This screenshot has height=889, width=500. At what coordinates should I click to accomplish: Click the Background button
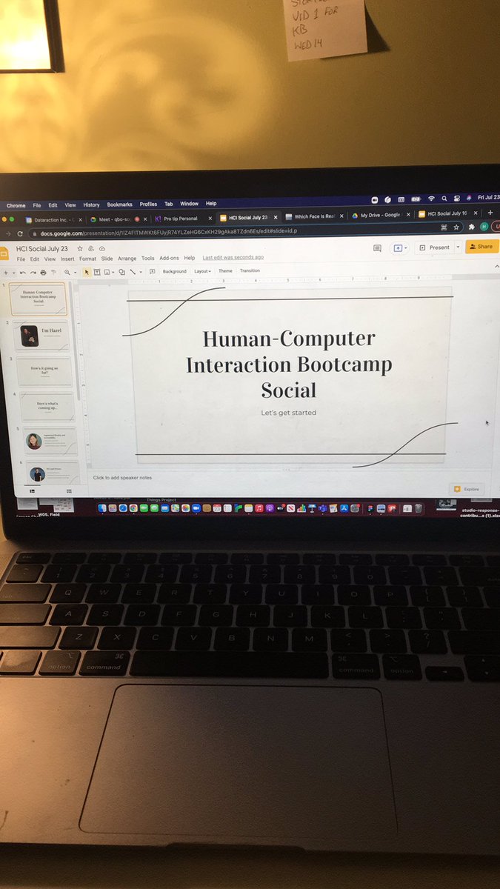175,272
